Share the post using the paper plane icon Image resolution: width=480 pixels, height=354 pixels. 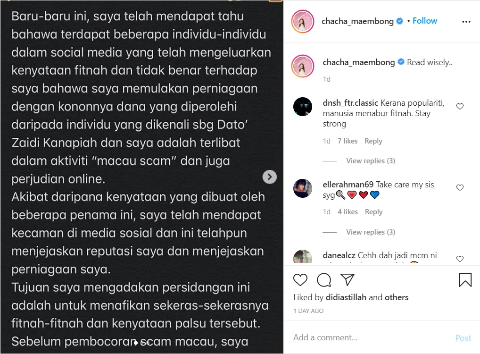348,279
